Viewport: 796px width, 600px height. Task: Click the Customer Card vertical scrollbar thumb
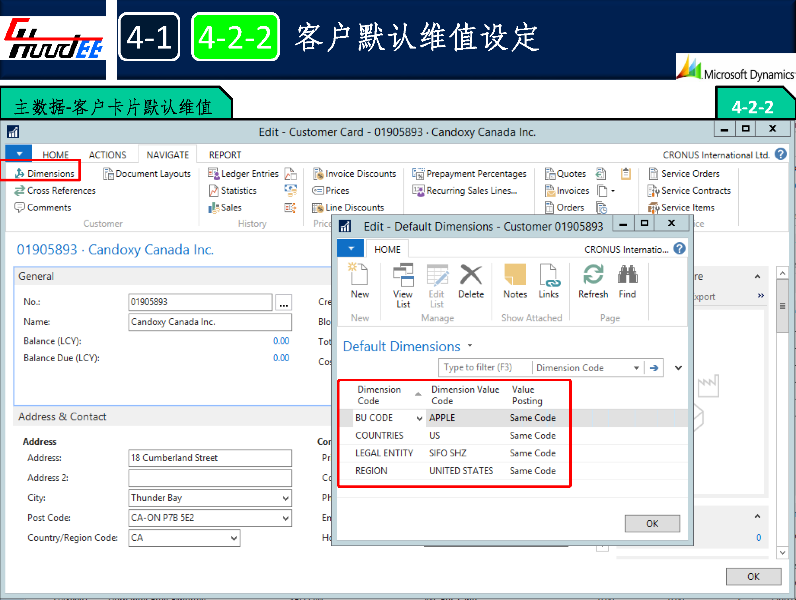pos(782,306)
